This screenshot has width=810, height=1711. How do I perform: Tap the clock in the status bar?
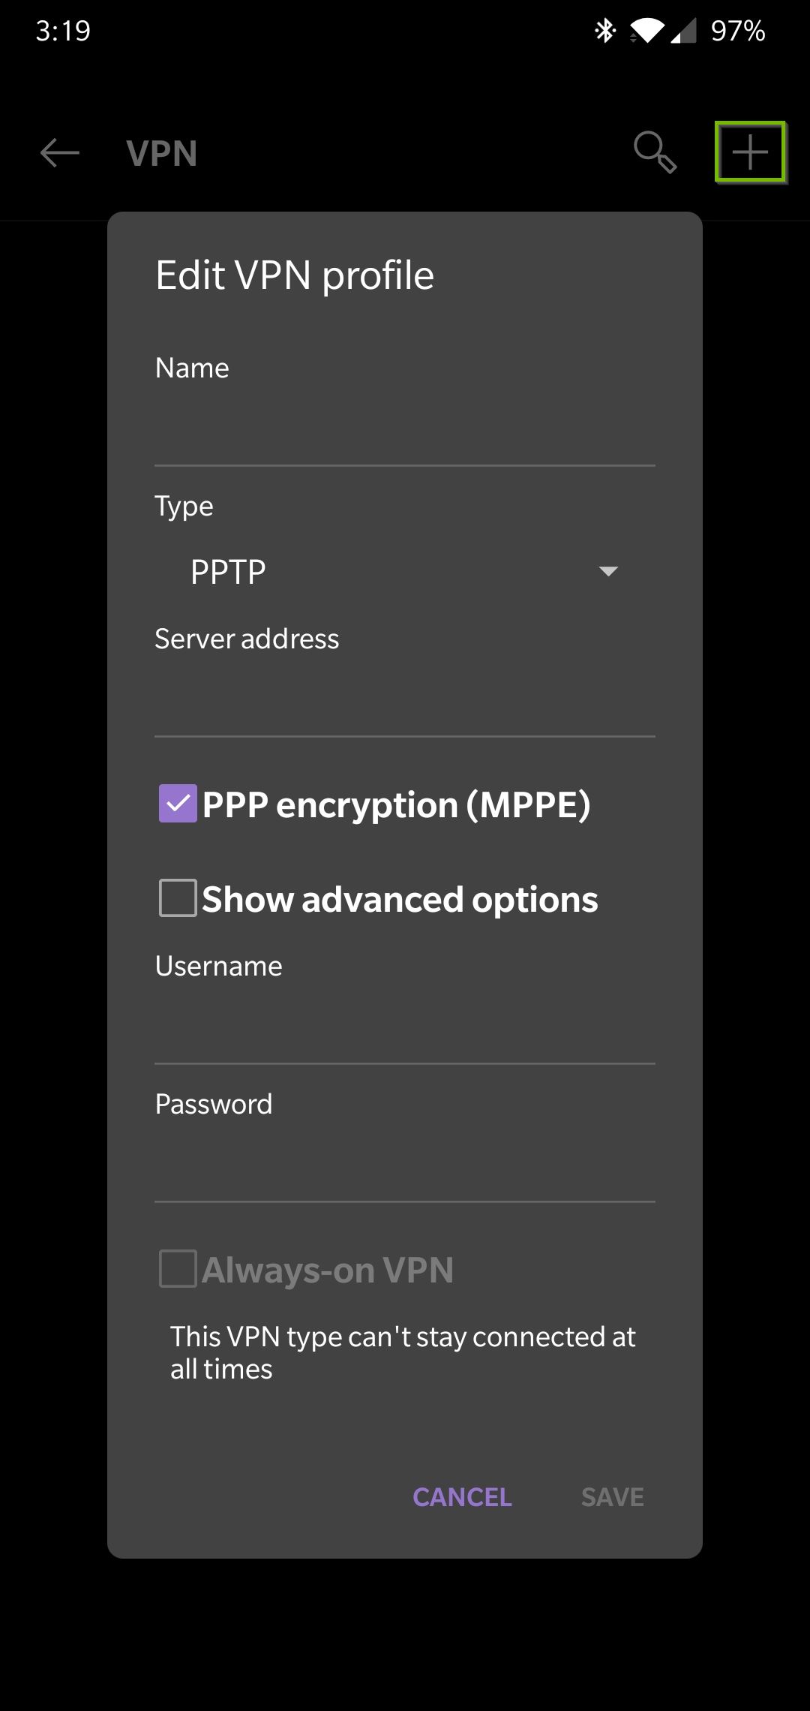[x=62, y=31]
